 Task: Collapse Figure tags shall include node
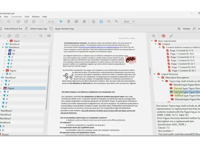[163, 81]
